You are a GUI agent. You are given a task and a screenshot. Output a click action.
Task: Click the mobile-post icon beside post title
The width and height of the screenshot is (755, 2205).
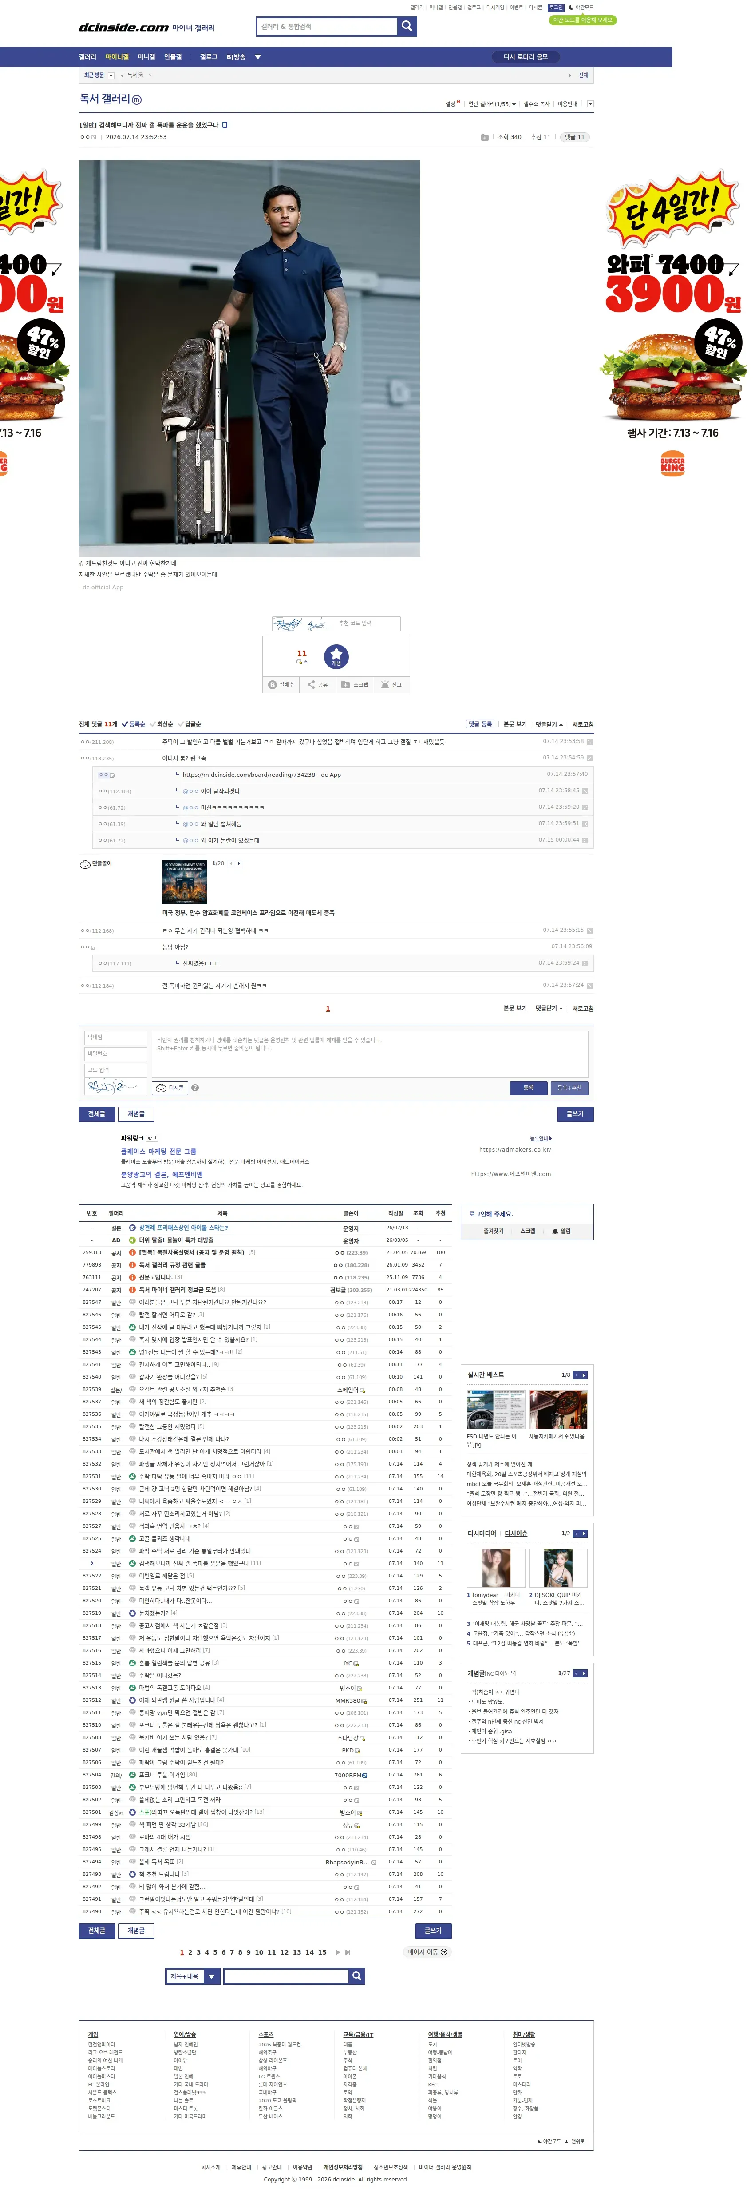click(225, 125)
